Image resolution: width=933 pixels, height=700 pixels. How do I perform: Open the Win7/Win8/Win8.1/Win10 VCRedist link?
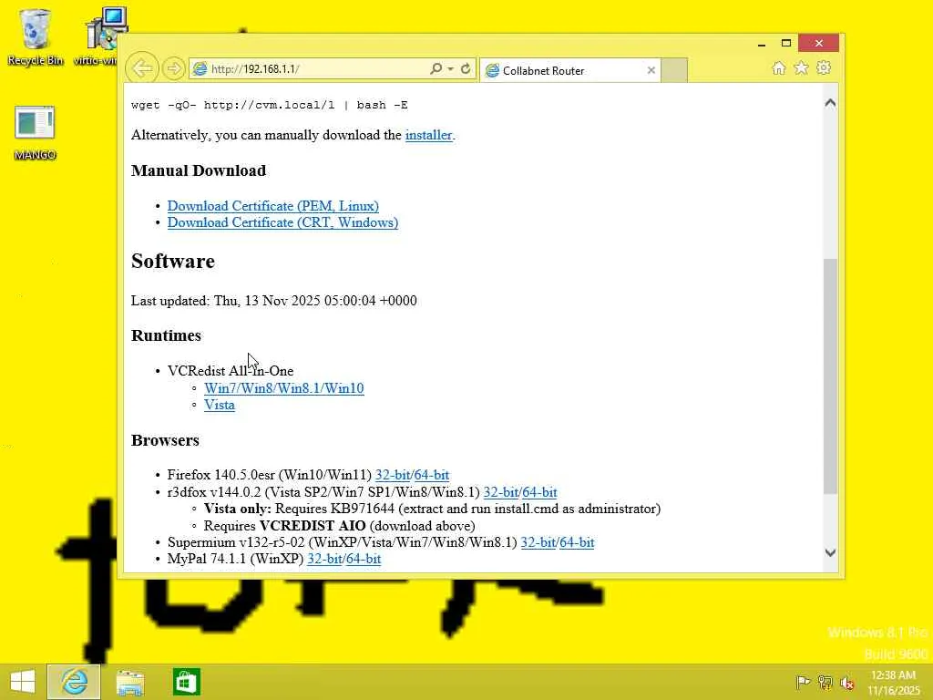pyautogui.click(x=284, y=388)
